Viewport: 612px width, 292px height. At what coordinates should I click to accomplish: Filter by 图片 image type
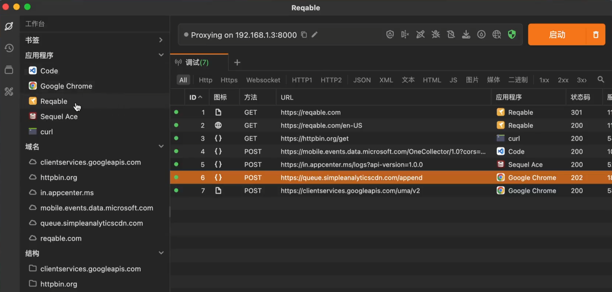[x=472, y=80]
